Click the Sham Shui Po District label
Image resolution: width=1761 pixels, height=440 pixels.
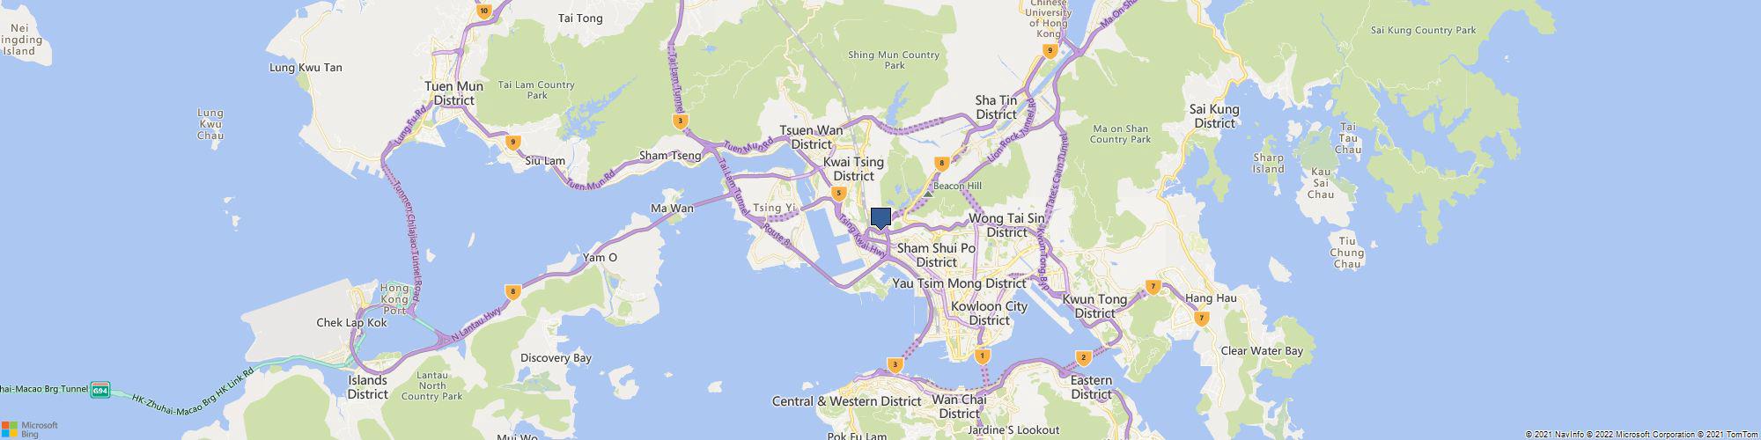coord(936,255)
